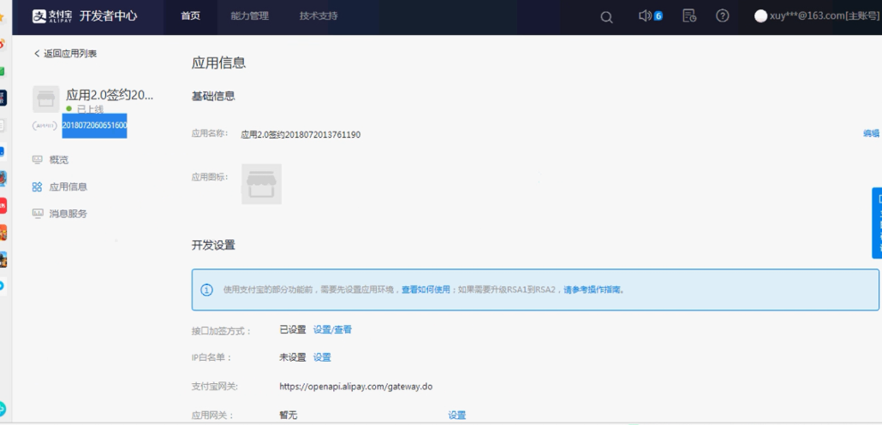Click 编辑 link beside application name
Screen dimensions: 882x425
[x=871, y=133]
